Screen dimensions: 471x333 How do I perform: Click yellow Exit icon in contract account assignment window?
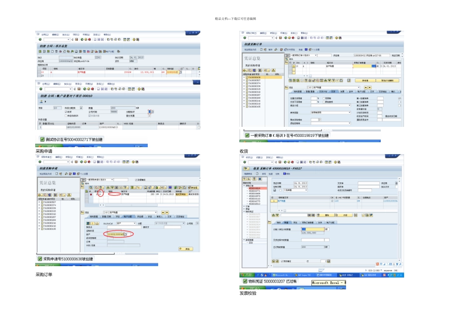click(x=89, y=89)
